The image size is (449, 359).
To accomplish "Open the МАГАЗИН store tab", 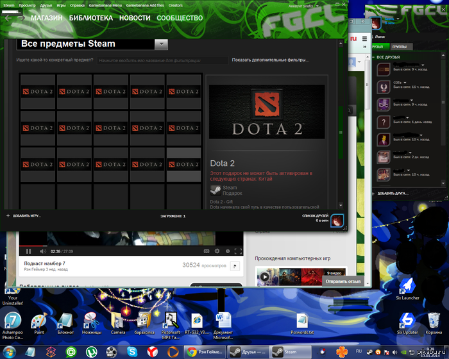I will pyautogui.click(x=47, y=18).
